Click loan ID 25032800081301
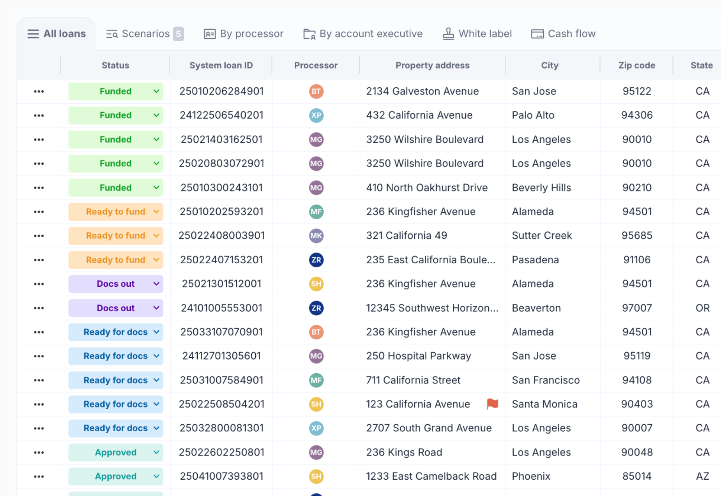The height and width of the screenshot is (496, 721). [222, 428]
